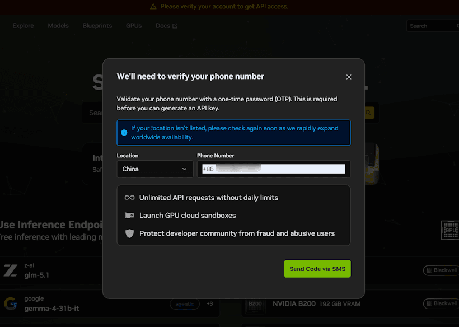Click the agentic badge on gemma-4-31b-it
Screen dimensions: 459x327
[x=185, y=303]
